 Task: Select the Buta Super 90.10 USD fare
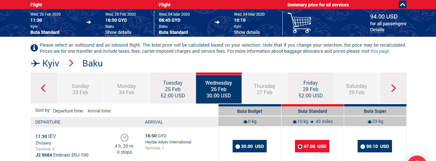(x=375, y=146)
